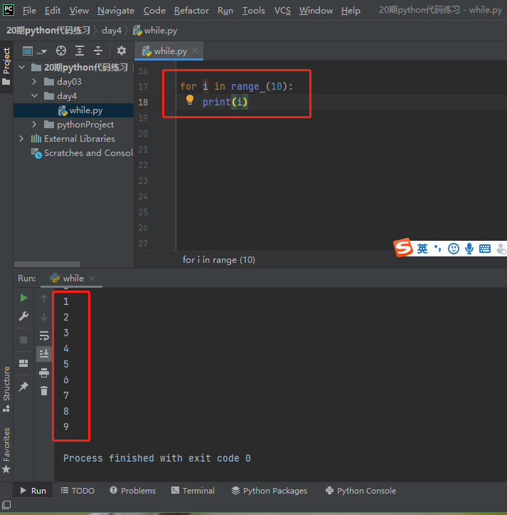Close the while run tab

pos(92,279)
